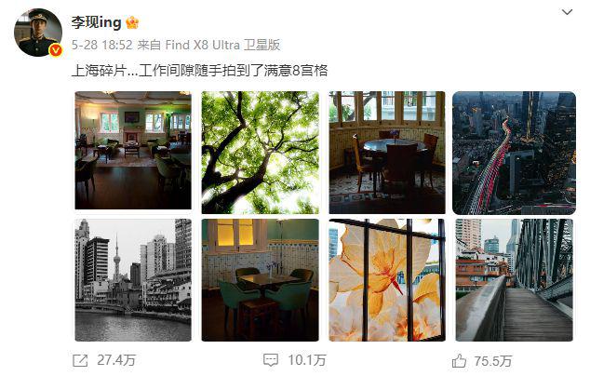
Task: Click the orange verified V badge
Action: (x=56, y=50)
